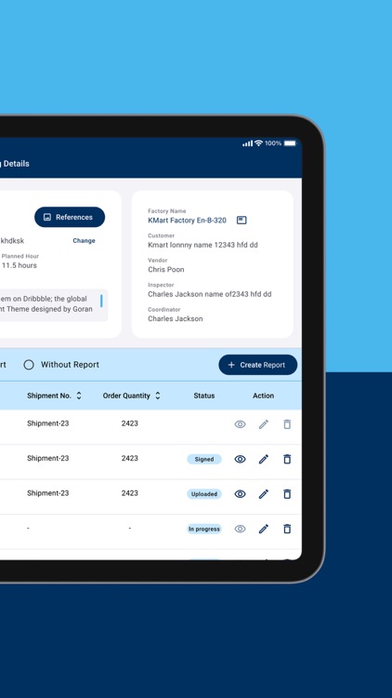Click the 100% battery percentage text
The image size is (392, 698).
273,143
